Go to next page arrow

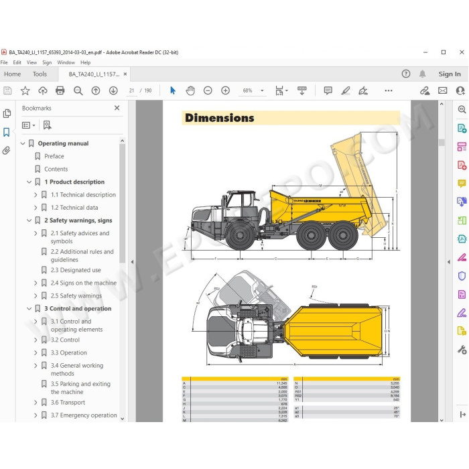113,90
